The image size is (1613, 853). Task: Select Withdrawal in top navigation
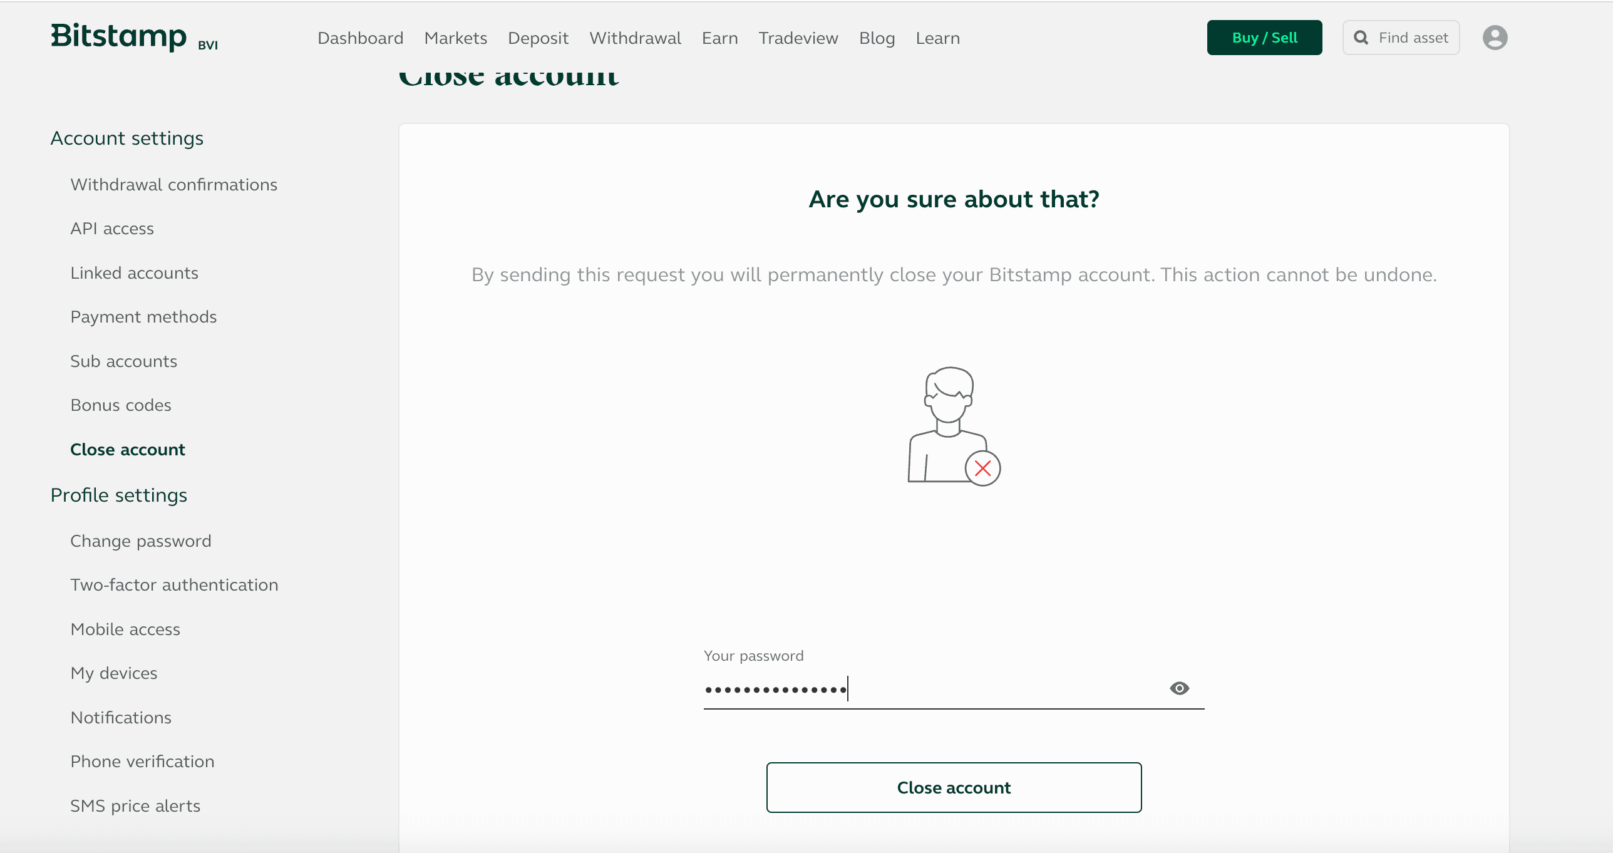pyautogui.click(x=635, y=38)
